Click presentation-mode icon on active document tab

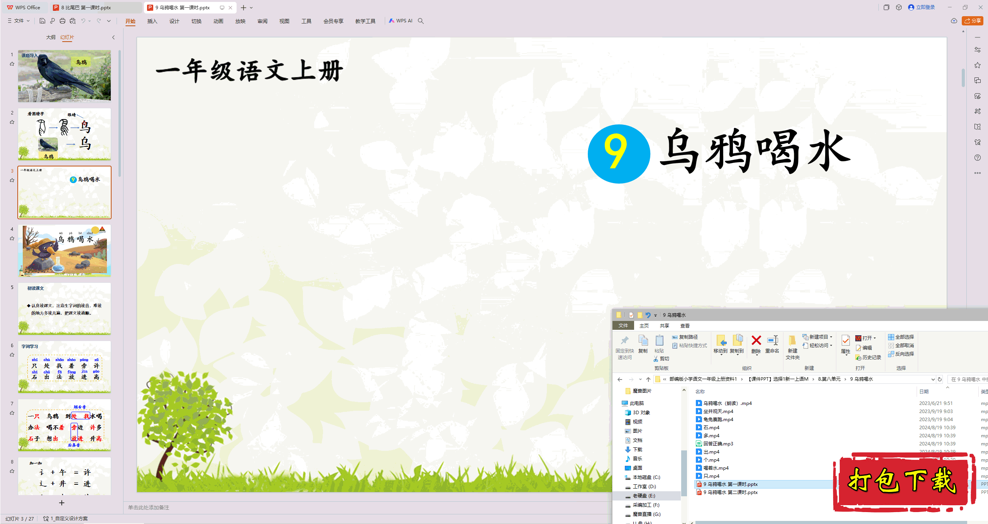point(222,7)
